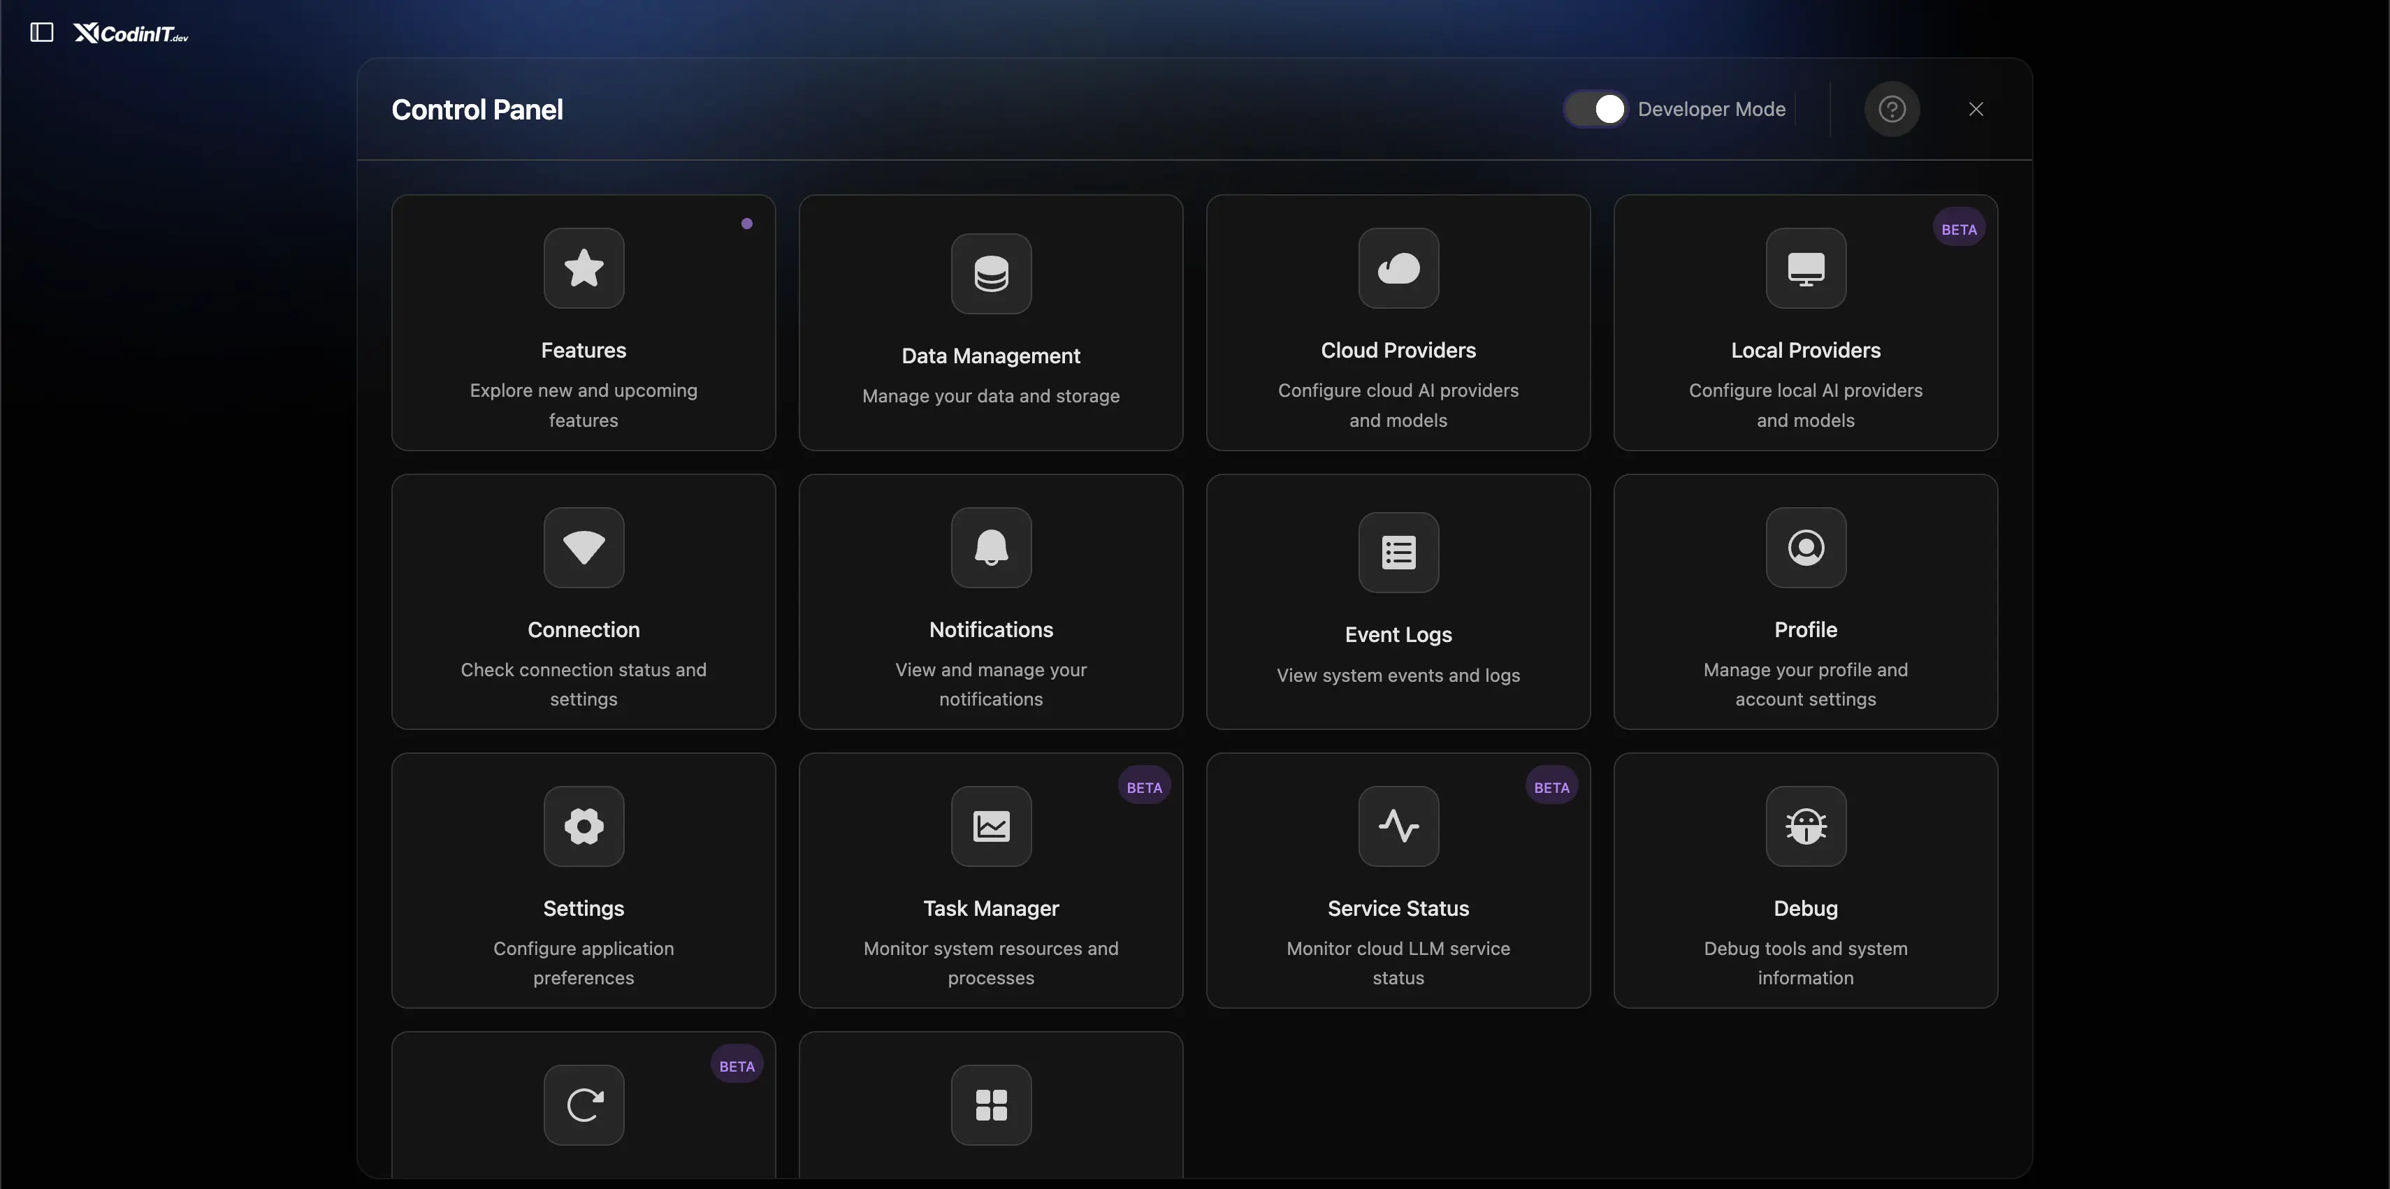Select the Features card notification dot
This screenshot has height=1189, width=2390.
point(748,224)
